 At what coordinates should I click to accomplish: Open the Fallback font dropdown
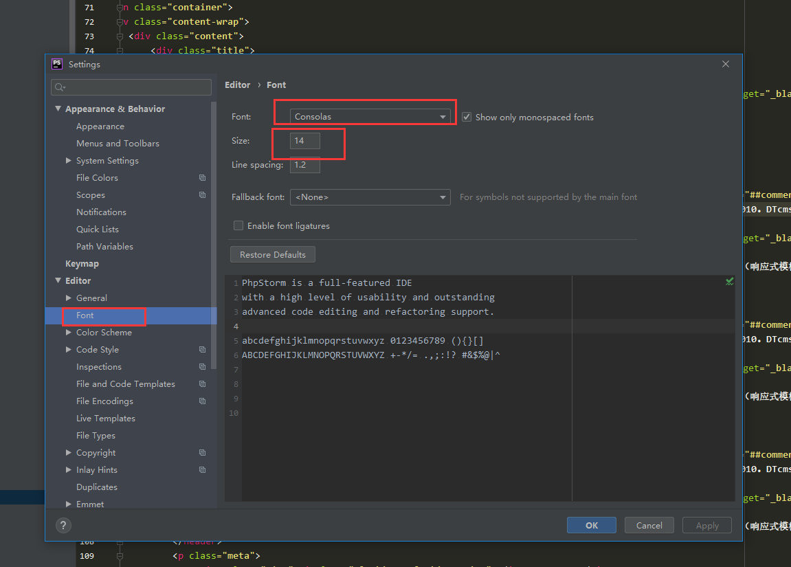[x=370, y=197]
